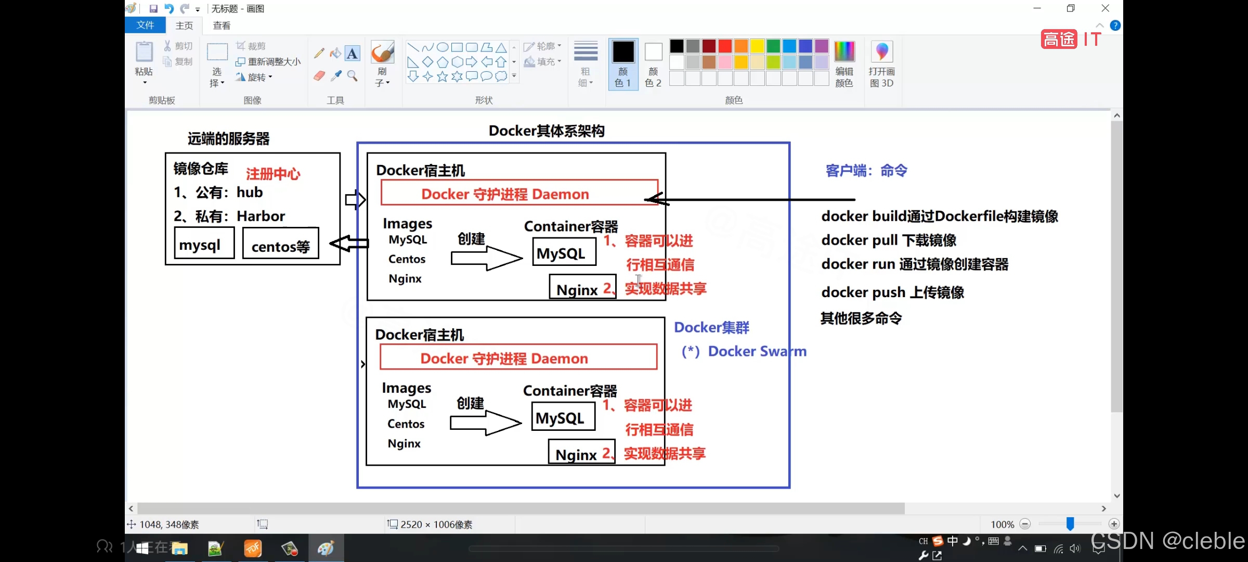
Task: Select the Eraser tool
Action: coord(319,76)
